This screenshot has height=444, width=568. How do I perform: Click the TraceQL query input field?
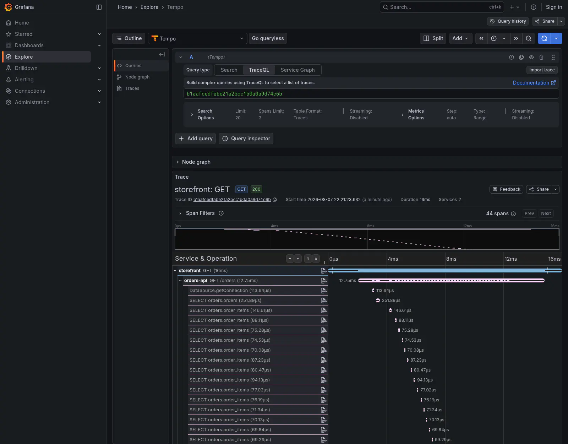(371, 94)
